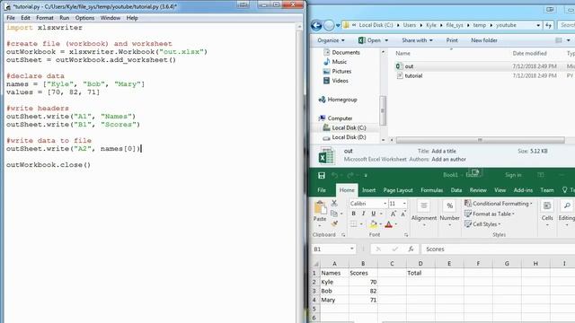Screen dimensions: 575x323
Task: Toggle Italic formatting in Excel
Action: click(363, 214)
